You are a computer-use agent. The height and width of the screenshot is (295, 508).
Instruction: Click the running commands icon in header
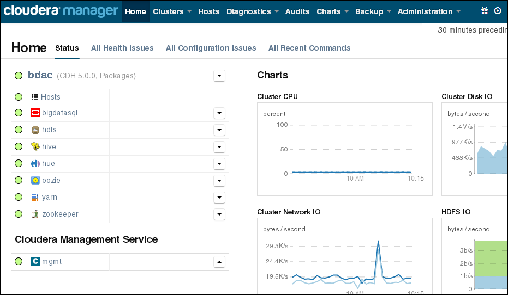point(498,11)
